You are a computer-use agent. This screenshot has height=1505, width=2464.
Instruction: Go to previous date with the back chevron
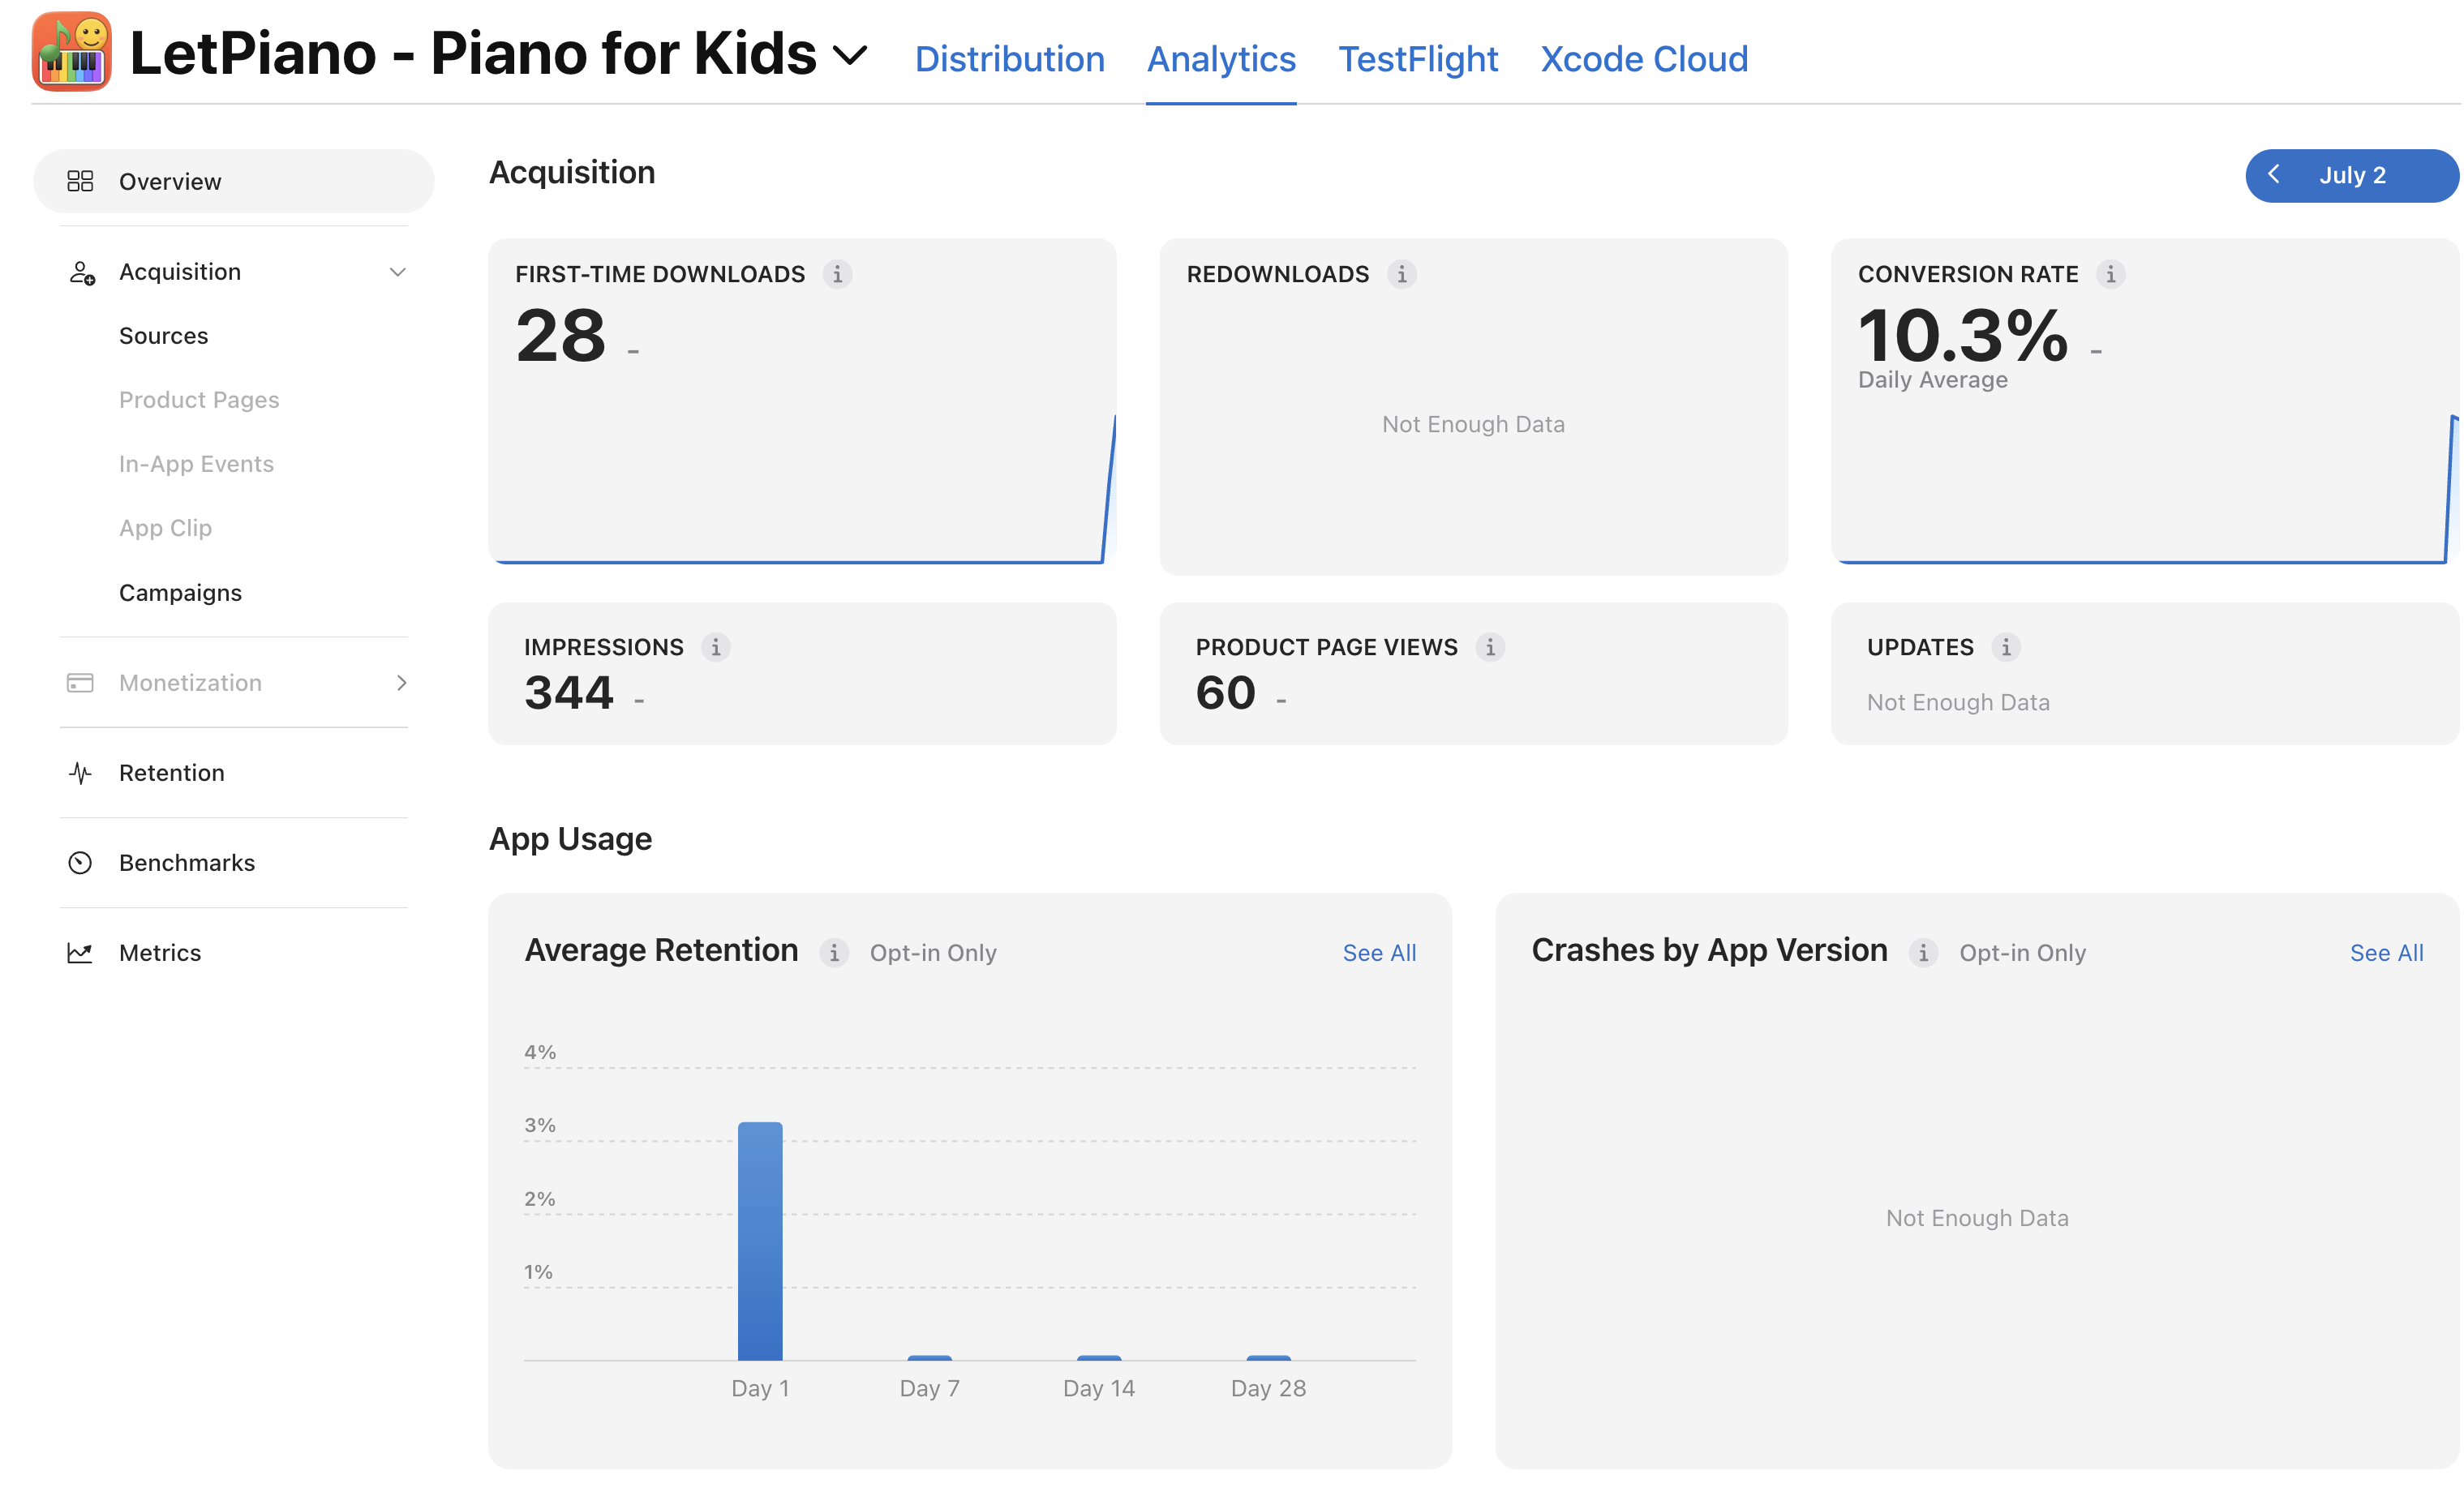tap(2273, 175)
